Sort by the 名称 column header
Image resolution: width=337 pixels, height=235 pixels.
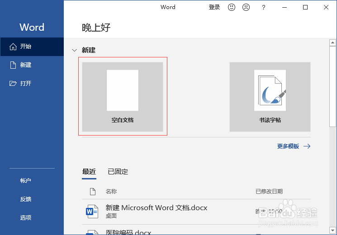[111, 192]
